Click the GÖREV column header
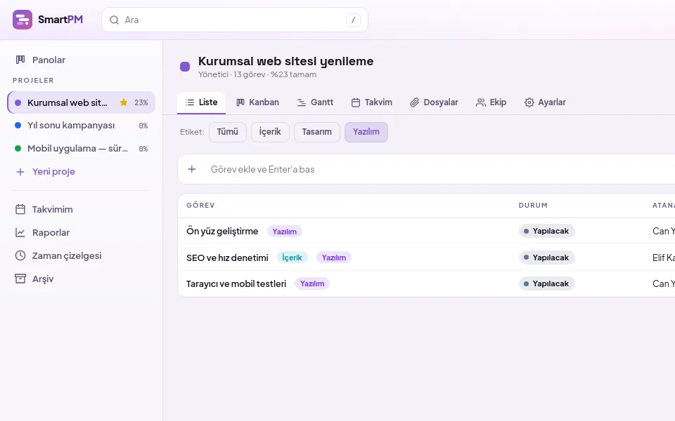 click(200, 206)
